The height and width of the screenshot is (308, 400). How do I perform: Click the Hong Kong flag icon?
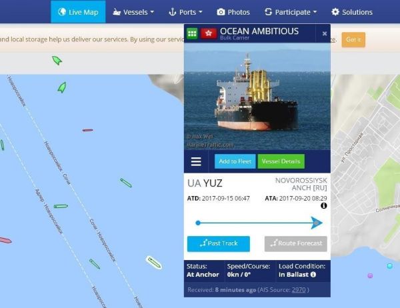(209, 33)
